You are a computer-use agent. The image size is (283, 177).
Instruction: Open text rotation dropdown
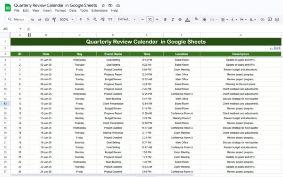click(x=253, y=19)
